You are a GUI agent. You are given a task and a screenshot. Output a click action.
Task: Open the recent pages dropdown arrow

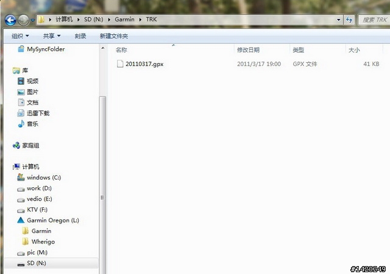32,20
